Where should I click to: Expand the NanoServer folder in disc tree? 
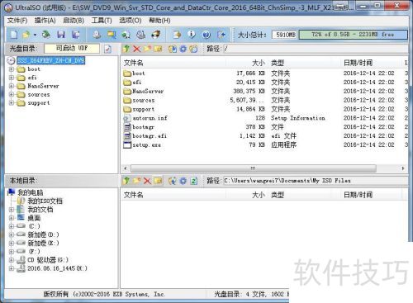coord(12,86)
